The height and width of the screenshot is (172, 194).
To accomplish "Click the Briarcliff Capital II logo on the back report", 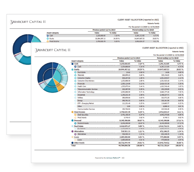I will click(28, 22).
